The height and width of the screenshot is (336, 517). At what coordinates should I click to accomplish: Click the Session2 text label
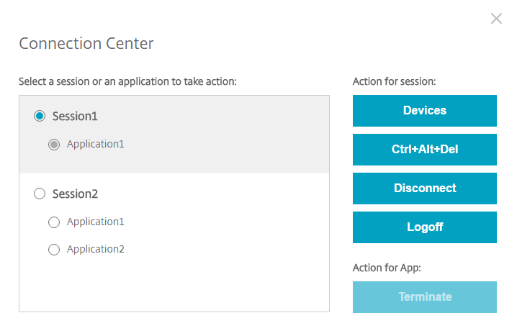(75, 194)
